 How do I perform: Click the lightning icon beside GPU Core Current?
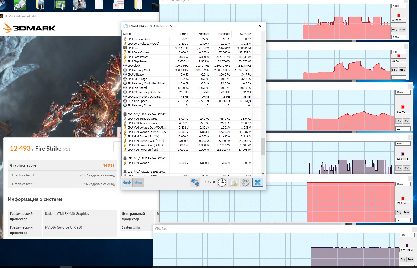(125, 52)
